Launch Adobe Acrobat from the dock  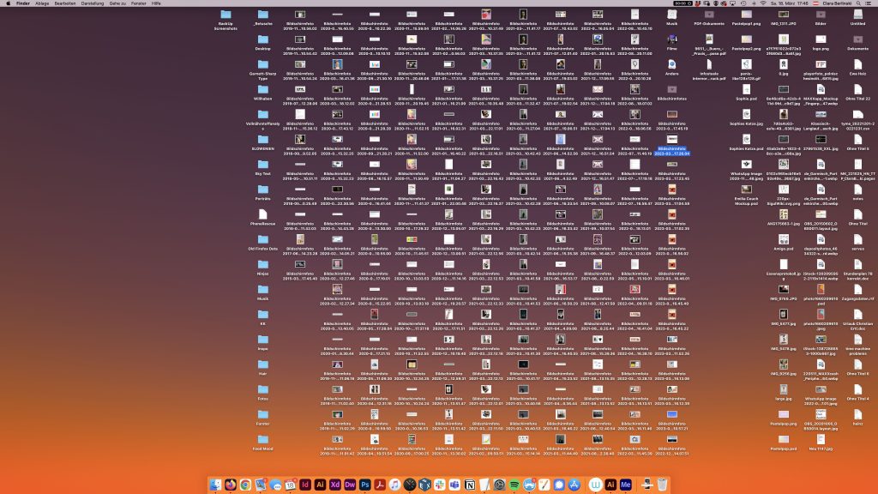coord(380,485)
